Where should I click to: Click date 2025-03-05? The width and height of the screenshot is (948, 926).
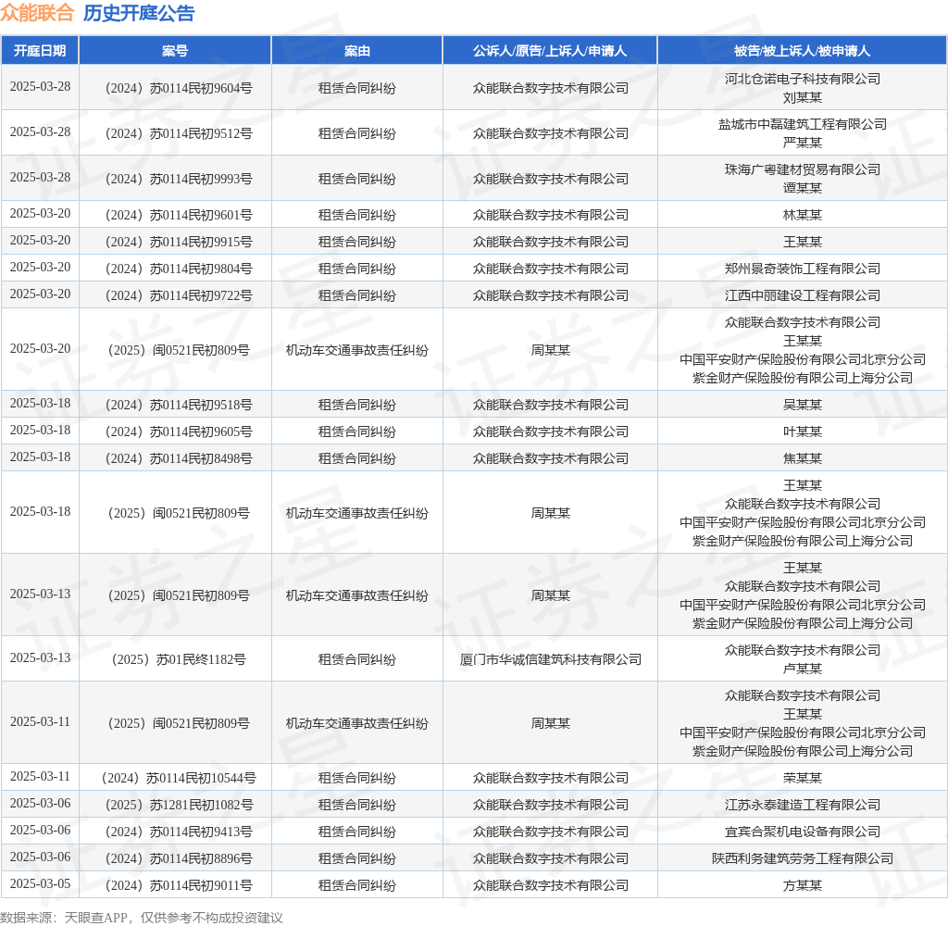[40, 883]
